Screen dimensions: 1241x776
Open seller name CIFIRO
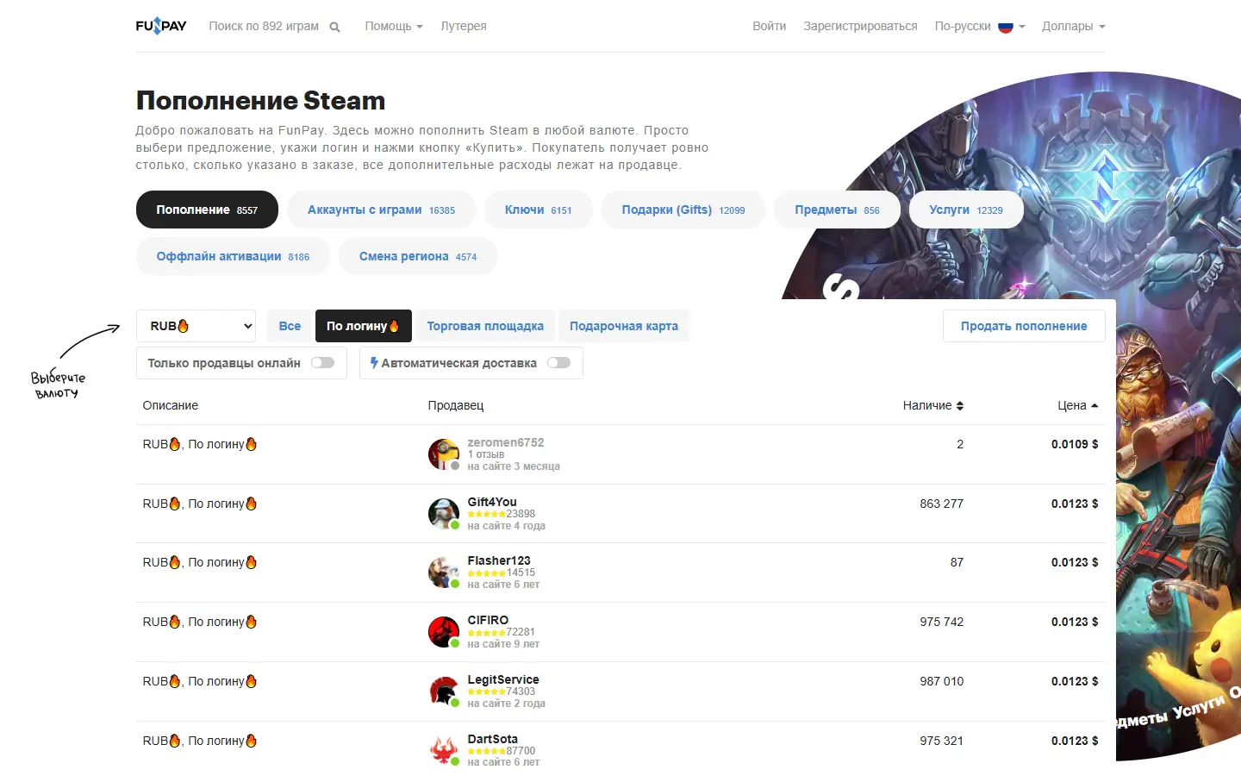click(488, 620)
